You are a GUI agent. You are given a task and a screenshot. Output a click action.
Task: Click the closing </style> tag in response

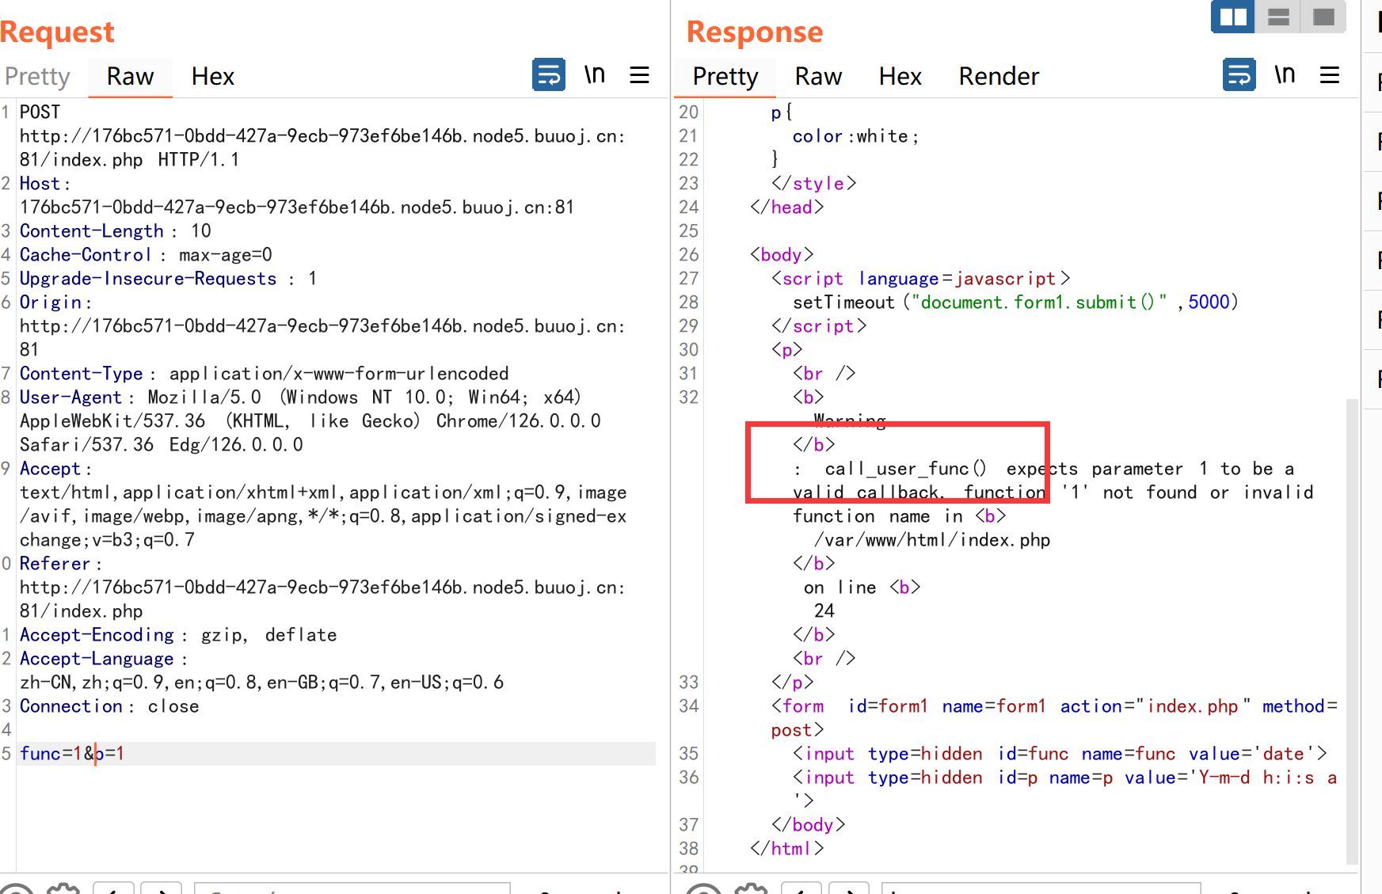tap(813, 184)
